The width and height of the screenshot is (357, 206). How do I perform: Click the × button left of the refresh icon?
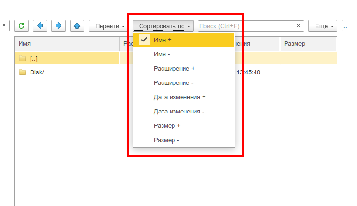pos(4,25)
